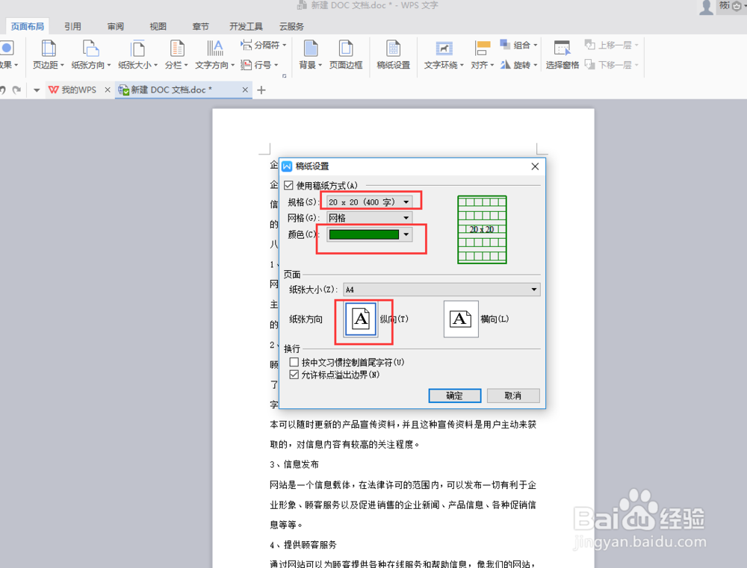Open the 纸张大小 dropdown showing A4
Screen dimensions: 747x568
[x=533, y=289]
